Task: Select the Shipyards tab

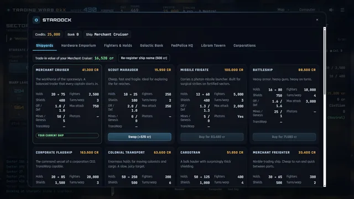Action: point(44,45)
